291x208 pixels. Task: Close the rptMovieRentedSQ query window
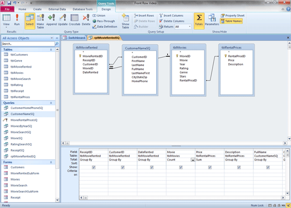coord(288,37)
